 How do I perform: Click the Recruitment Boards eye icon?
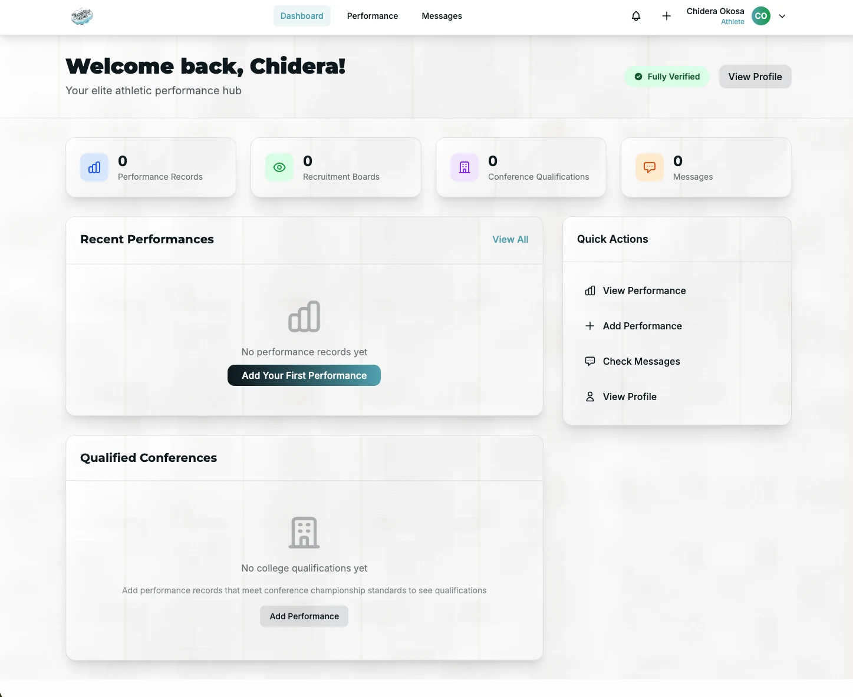click(279, 167)
